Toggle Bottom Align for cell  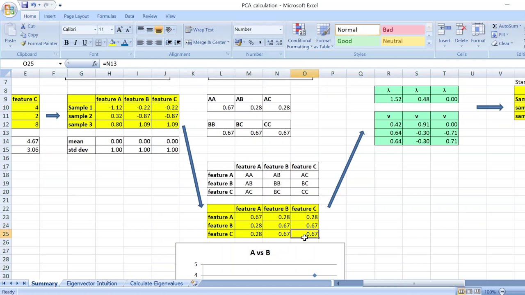pyautogui.click(x=159, y=29)
